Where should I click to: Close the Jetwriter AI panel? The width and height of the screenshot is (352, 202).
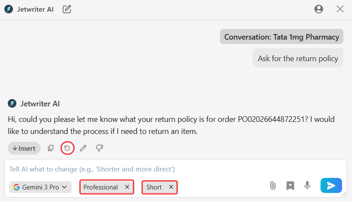click(340, 9)
